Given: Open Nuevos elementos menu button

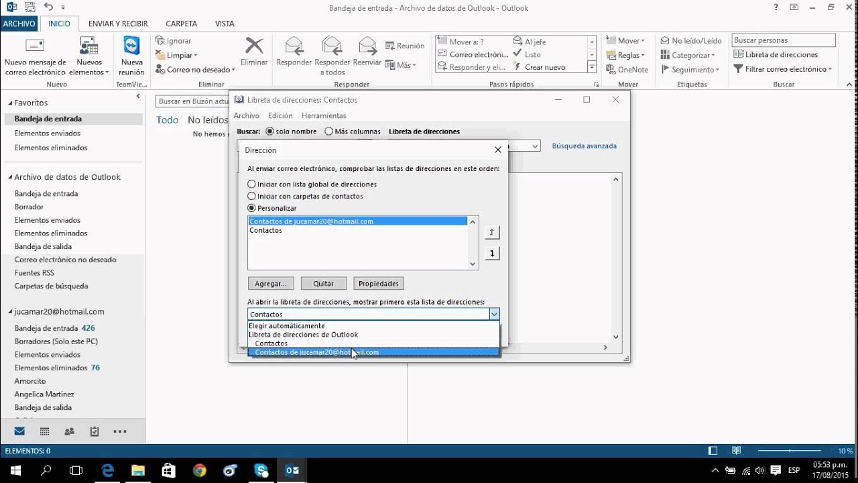Looking at the screenshot, I should click(x=89, y=57).
